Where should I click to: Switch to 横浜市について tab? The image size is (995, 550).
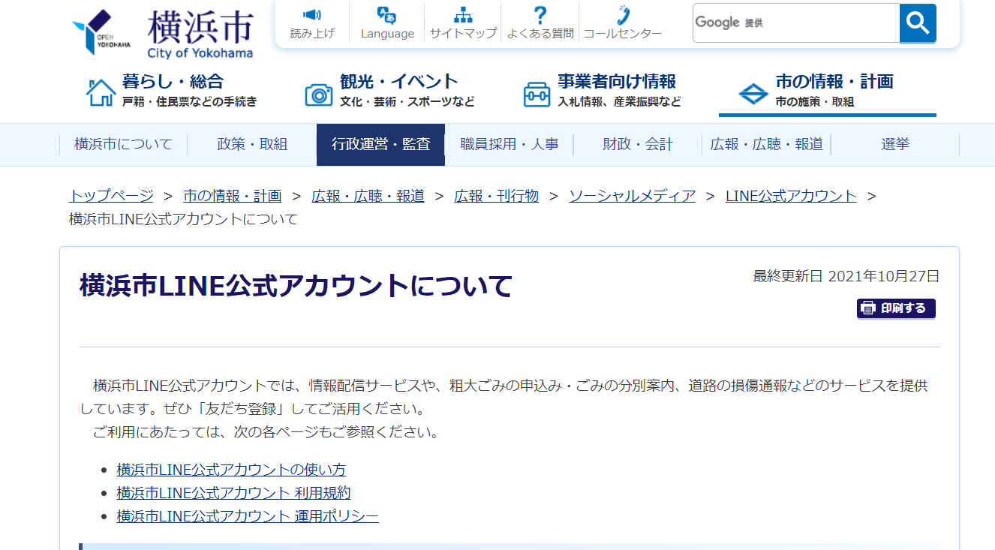pyautogui.click(x=123, y=145)
